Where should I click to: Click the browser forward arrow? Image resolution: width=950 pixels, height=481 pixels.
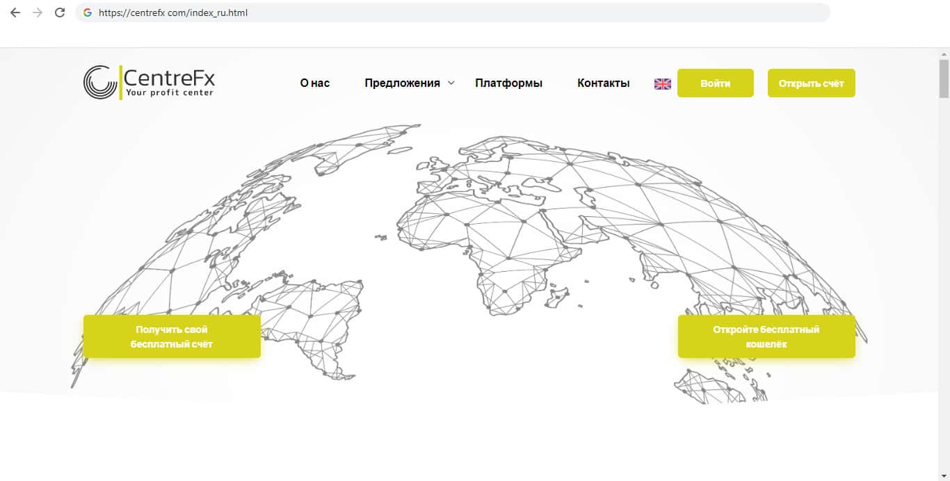coord(38,13)
